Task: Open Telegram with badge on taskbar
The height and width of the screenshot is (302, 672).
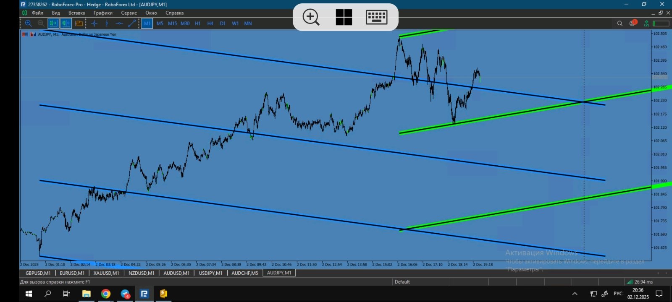Action: [125, 294]
